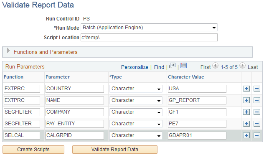Add a row after EXTPRC COUNTRY
Image resolution: width=264 pixels, height=155 pixels.
[246, 89]
